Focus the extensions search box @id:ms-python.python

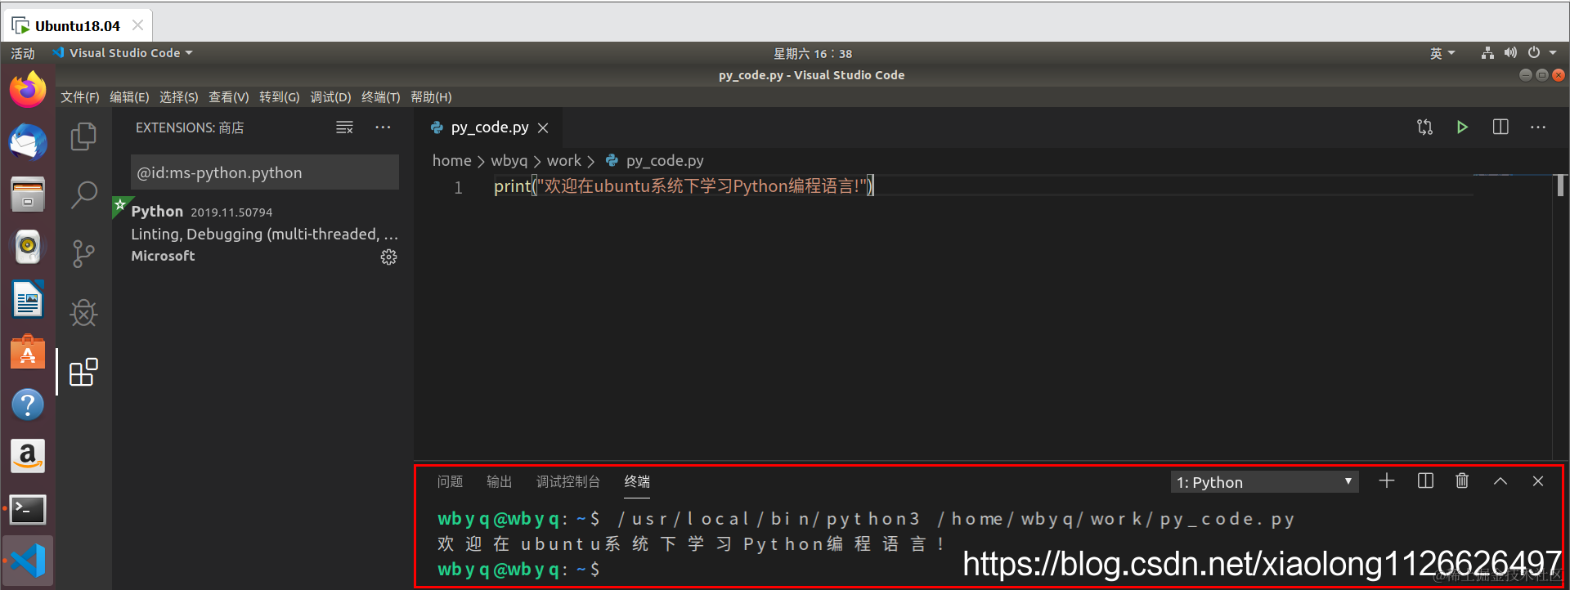coord(265,172)
